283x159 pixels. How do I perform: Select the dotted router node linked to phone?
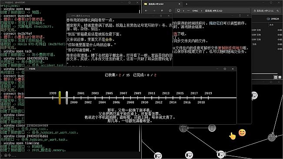[x=183, y=128]
